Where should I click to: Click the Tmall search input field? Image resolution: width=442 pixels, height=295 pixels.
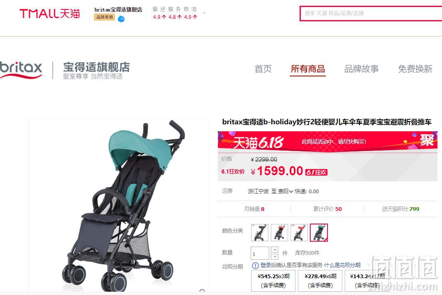tap(371, 13)
